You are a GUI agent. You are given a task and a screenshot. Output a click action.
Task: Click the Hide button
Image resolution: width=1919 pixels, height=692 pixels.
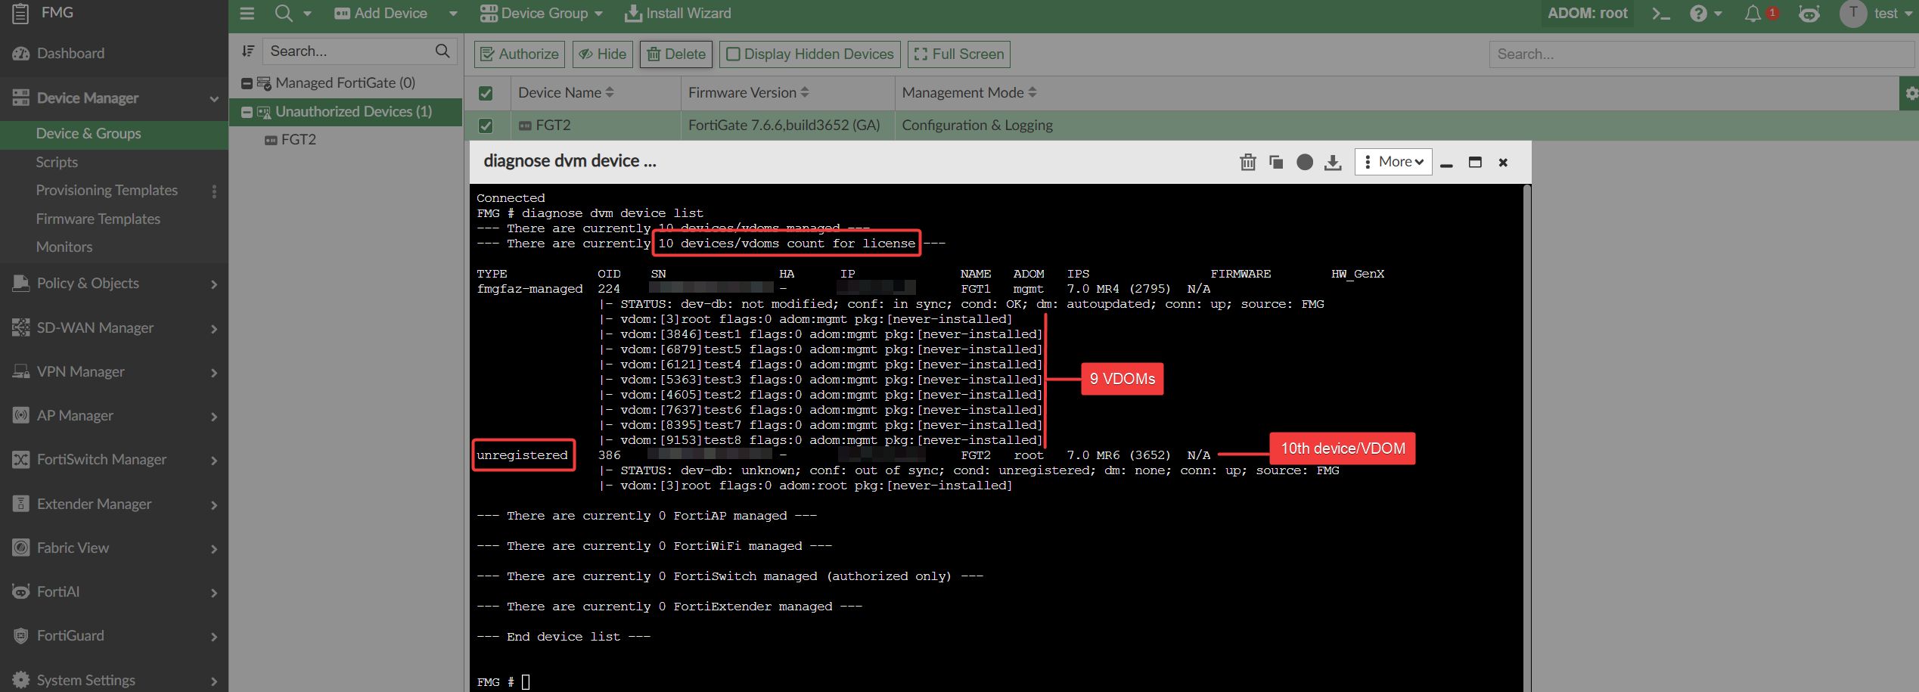pyautogui.click(x=604, y=54)
